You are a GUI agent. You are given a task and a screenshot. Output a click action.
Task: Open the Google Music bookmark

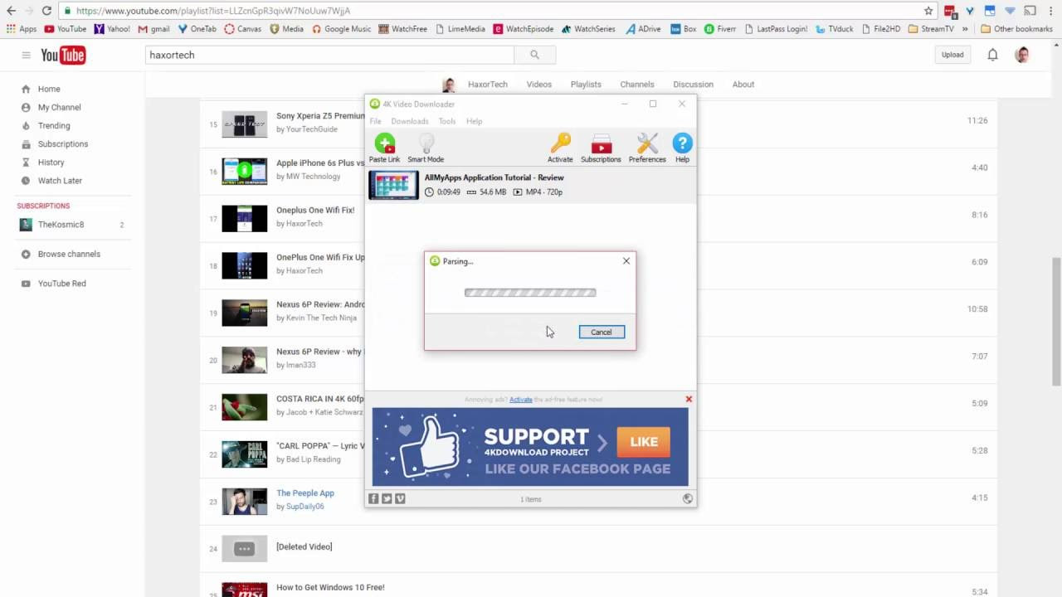click(341, 29)
